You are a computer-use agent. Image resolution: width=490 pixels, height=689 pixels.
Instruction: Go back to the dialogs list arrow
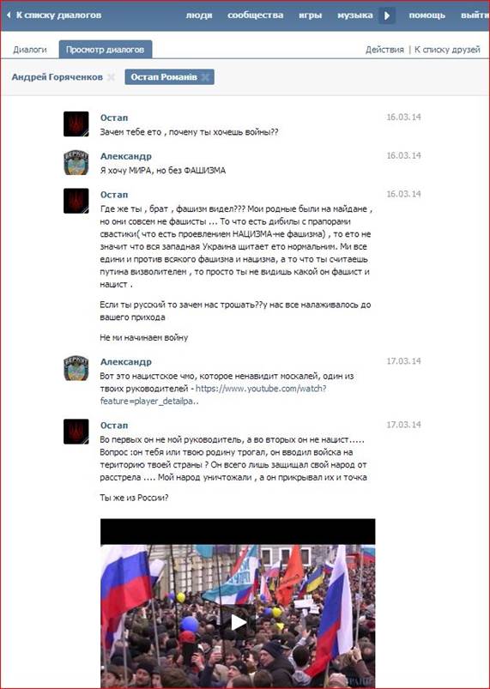tap(9, 15)
